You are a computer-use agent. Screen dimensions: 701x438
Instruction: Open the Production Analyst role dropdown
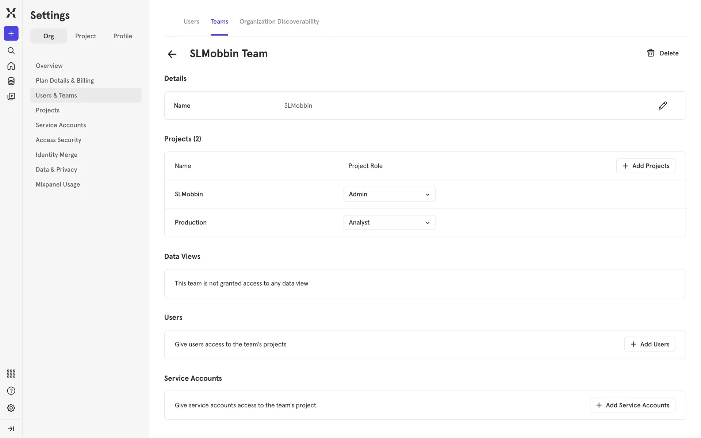(x=389, y=223)
